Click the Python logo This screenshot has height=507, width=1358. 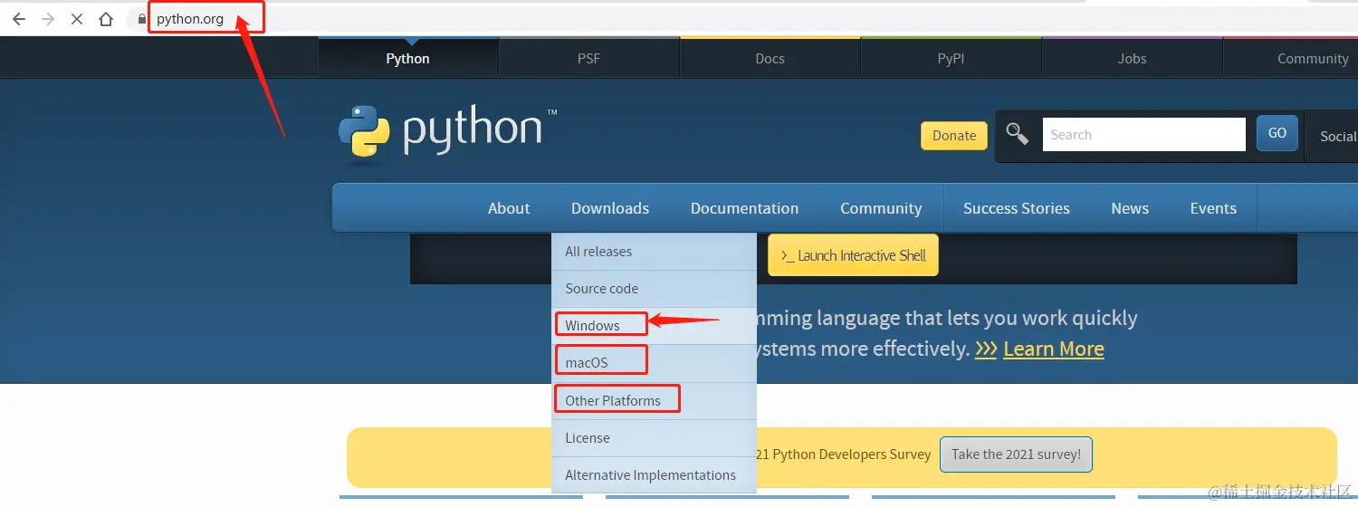(x=447, y=133)
